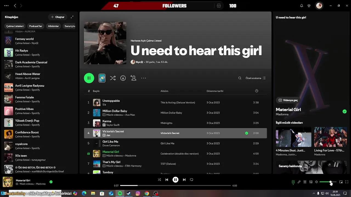Play the Unstoppable track row
The width and height of the screenshot is (351, 197).
coord(175,102)
